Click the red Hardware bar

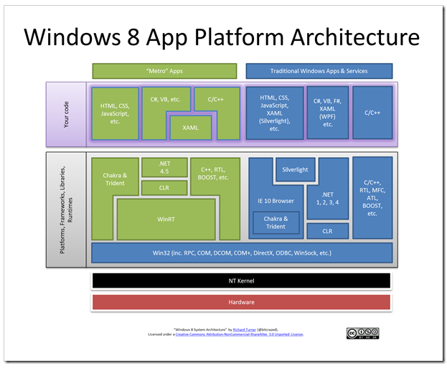(x=241, y=302)
